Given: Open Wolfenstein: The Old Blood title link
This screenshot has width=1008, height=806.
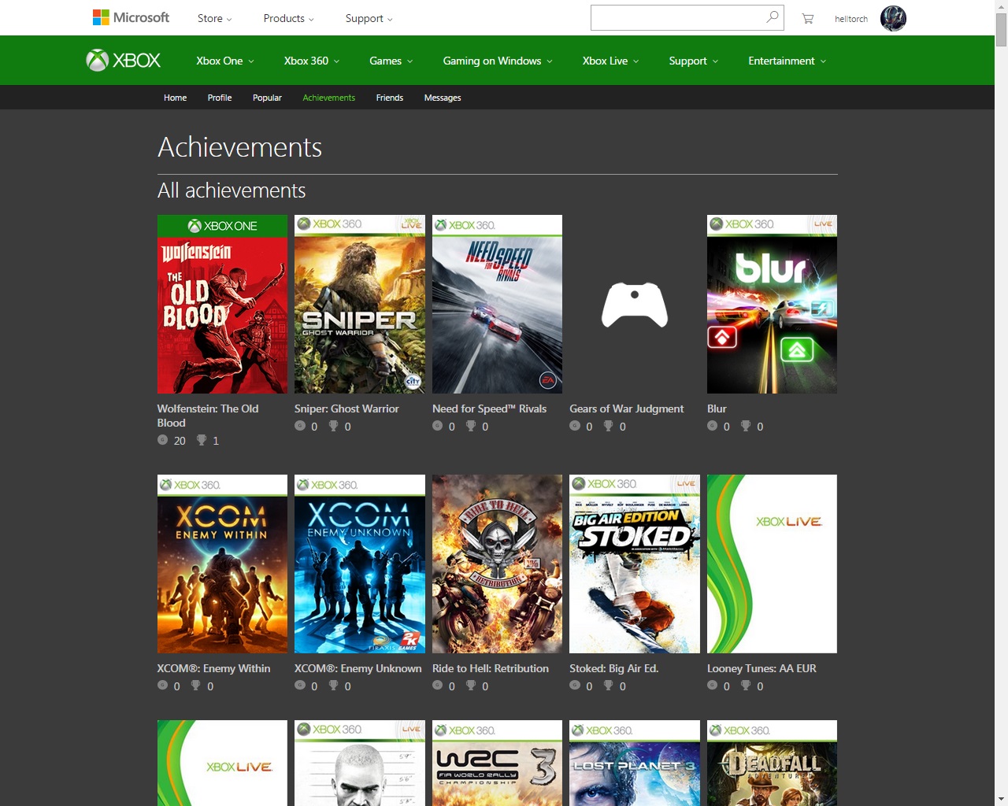Looking at the screenshot, I should coord(208,416).
